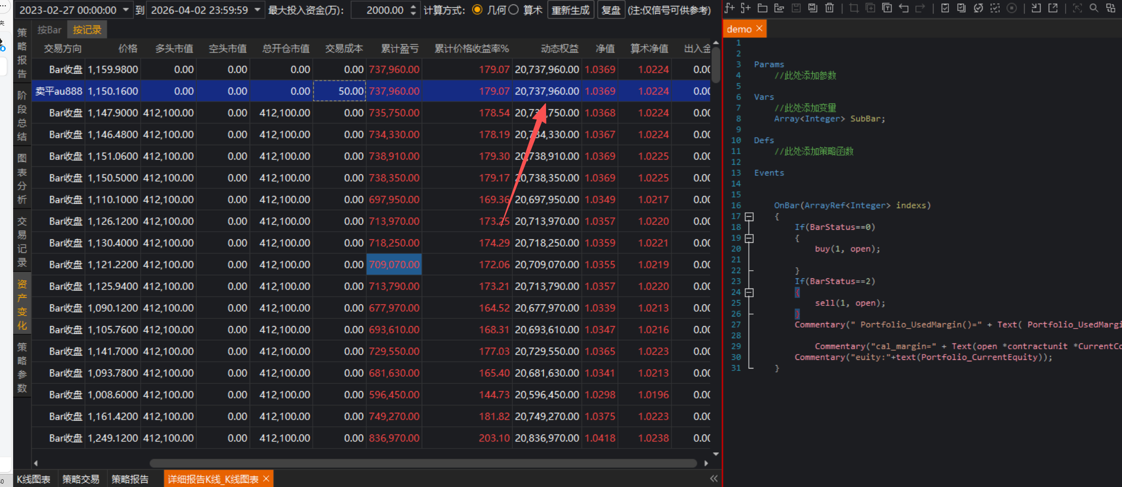
Task: Click the export arrow-out icon
Action: pos(1053,8)
